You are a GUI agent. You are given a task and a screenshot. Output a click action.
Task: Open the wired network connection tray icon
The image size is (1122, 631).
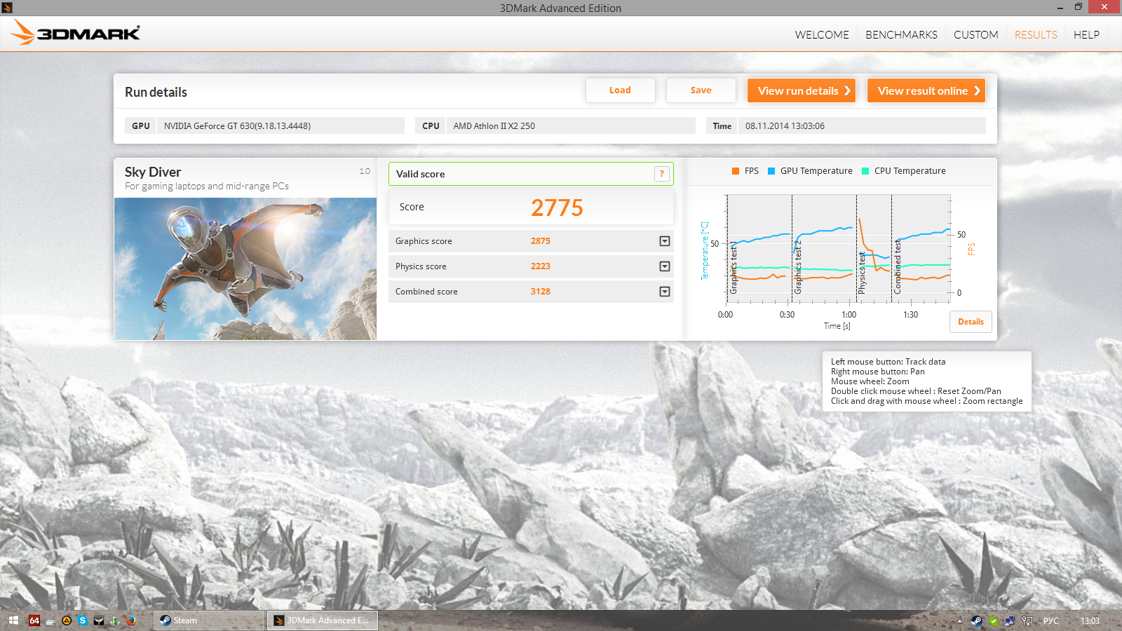click(1027, 620)
